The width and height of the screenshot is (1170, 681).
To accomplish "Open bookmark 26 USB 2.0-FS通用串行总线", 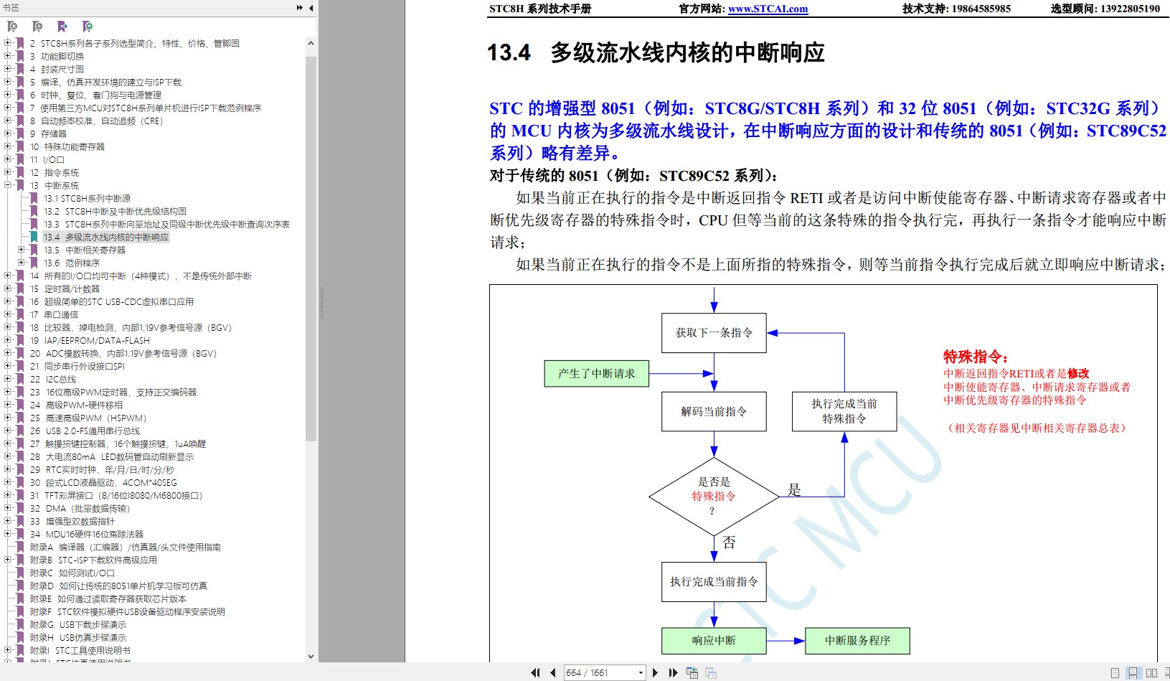I will click(85, 431).
